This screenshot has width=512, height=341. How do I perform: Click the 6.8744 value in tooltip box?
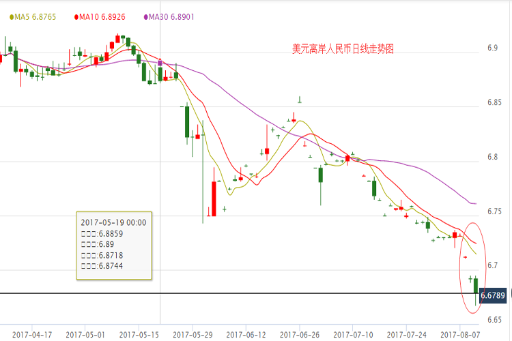pos(111,267)
